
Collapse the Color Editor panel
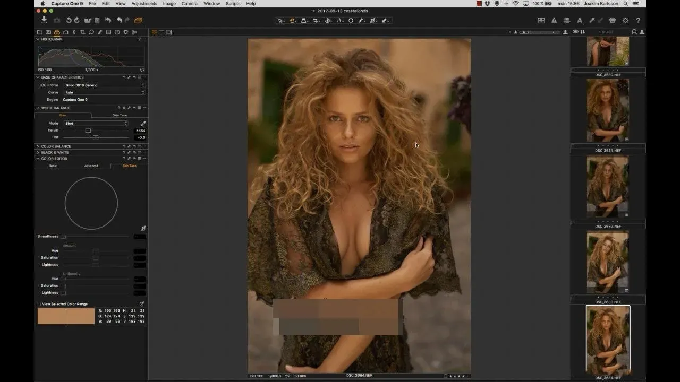click(x=38, y=159)
